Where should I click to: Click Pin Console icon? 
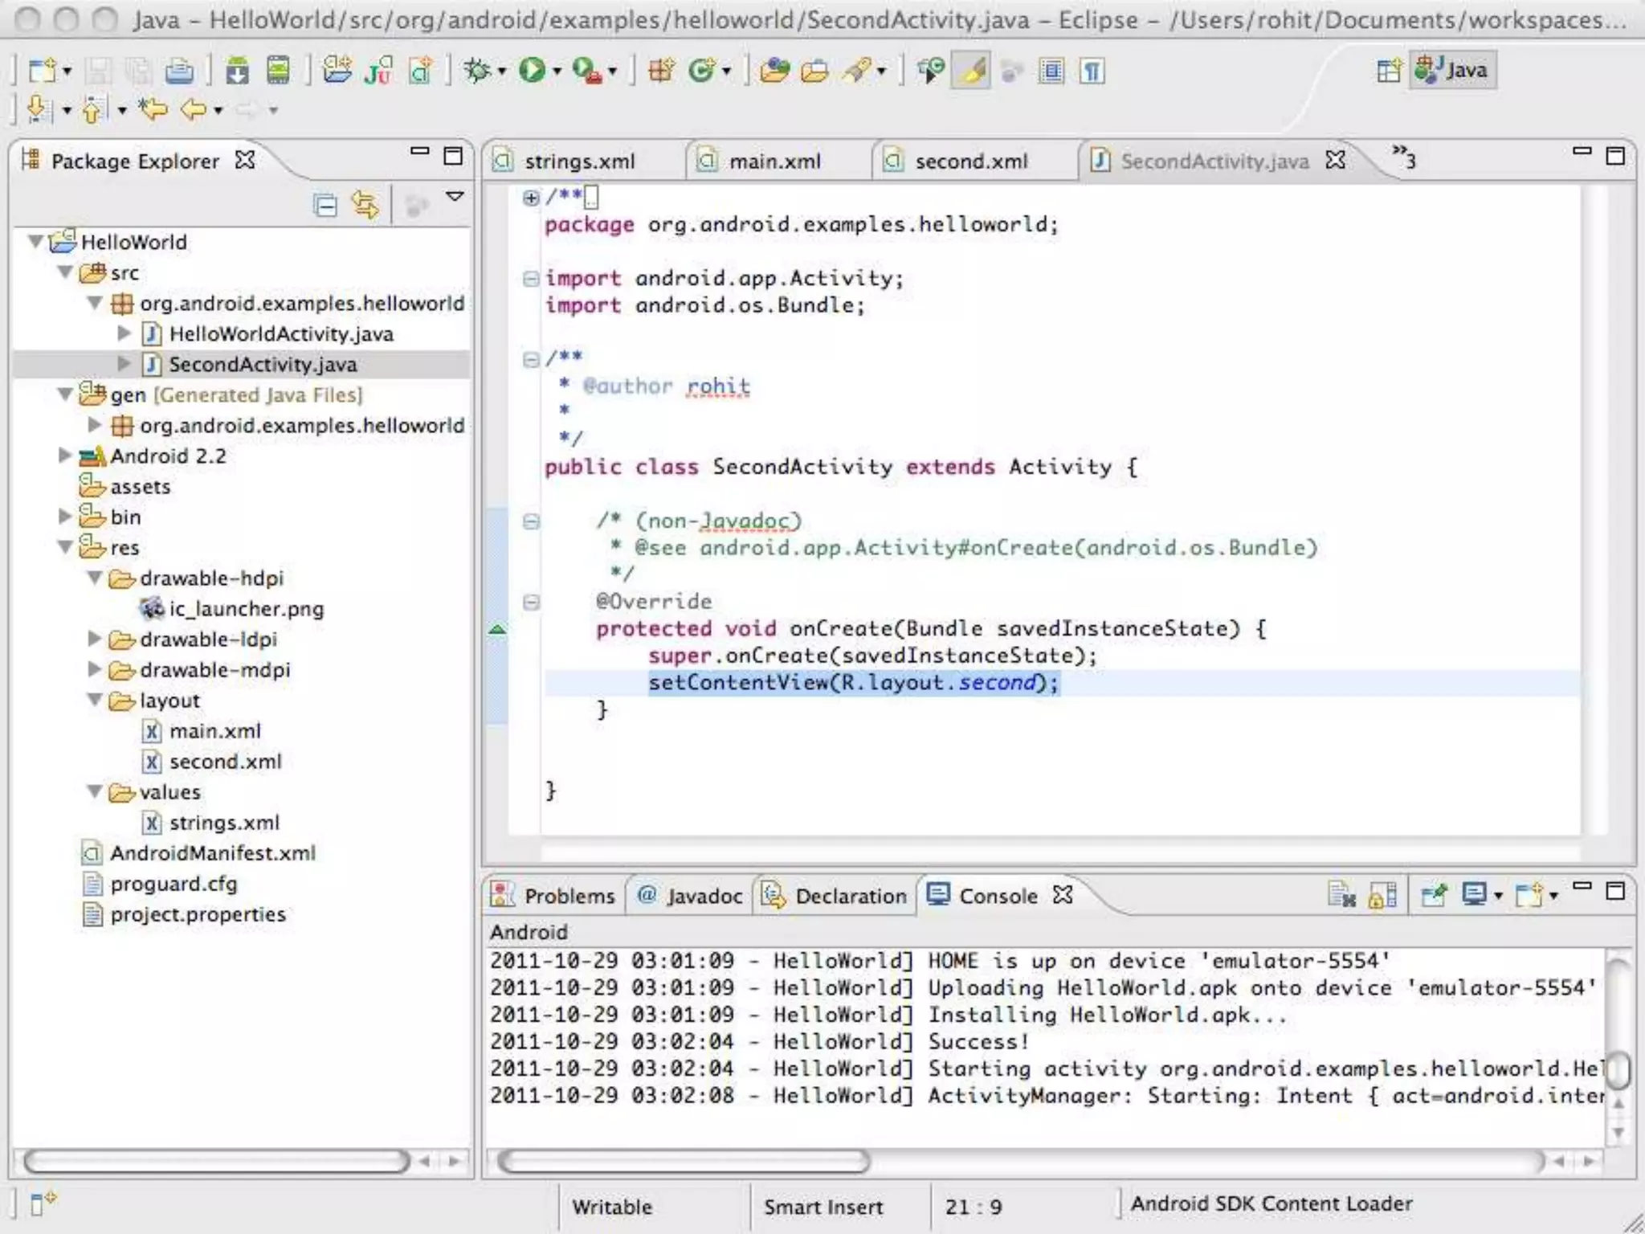click(x=1434, y=894)
